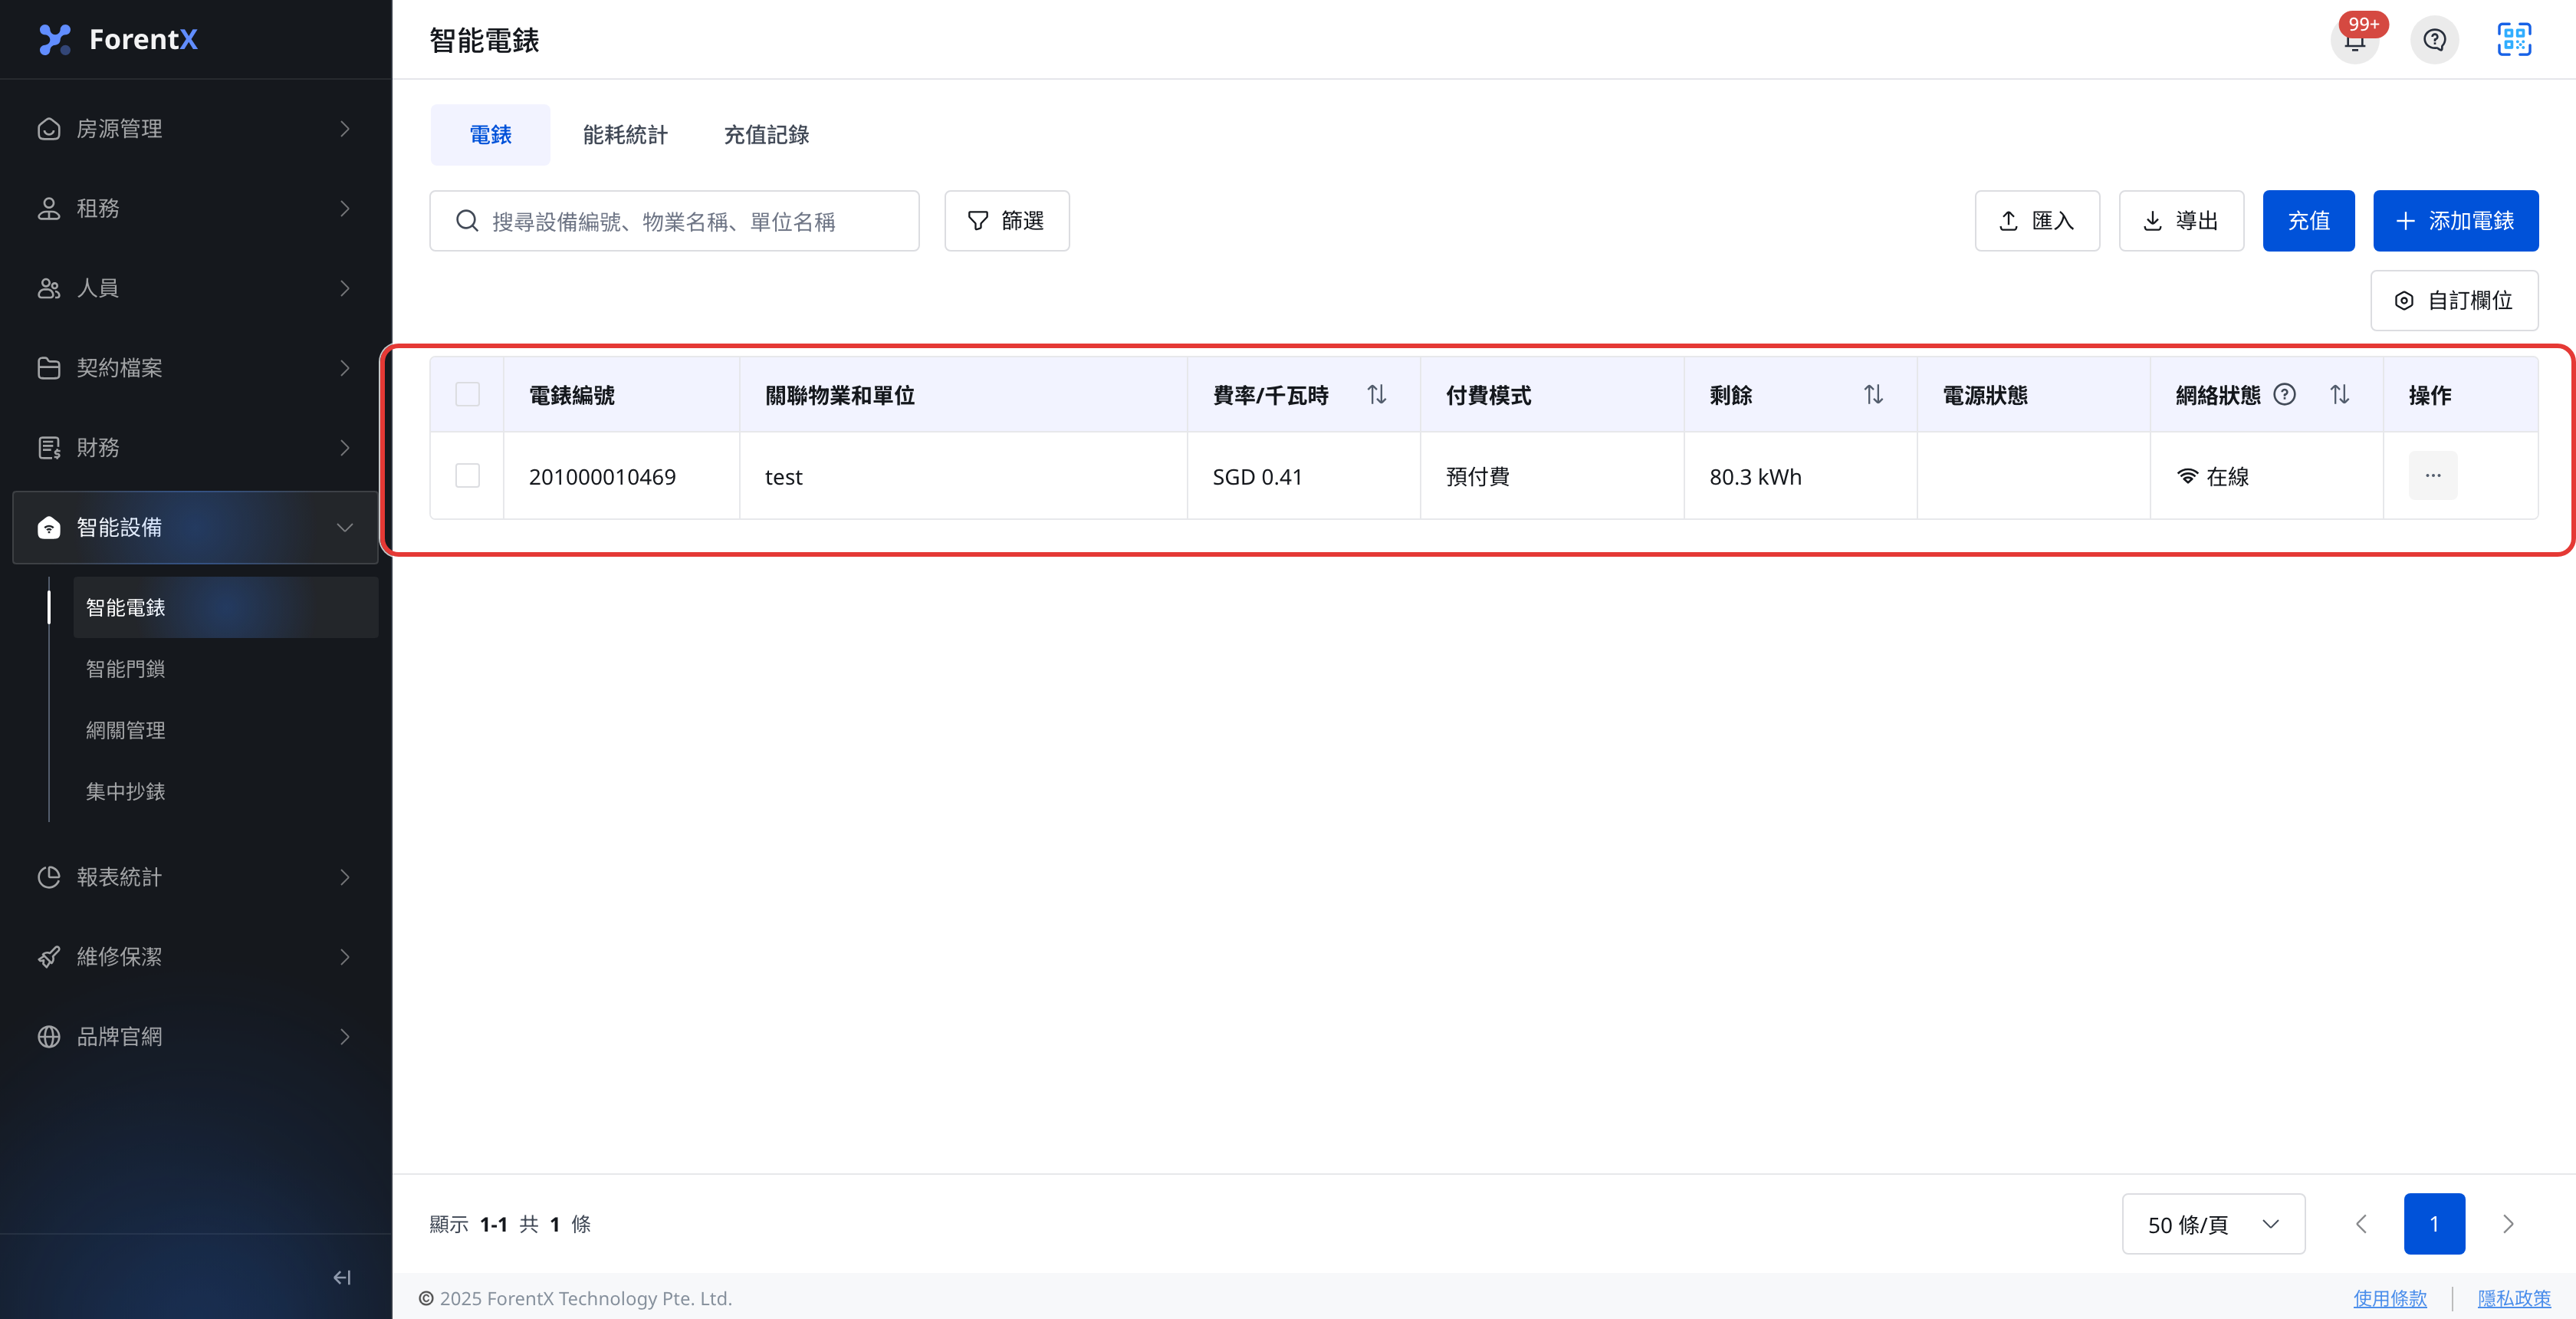This screenshot has width=2576, height=1319.
Task: Show the 網絡狀態 help tooltip icon
Action: (2284, 395)
